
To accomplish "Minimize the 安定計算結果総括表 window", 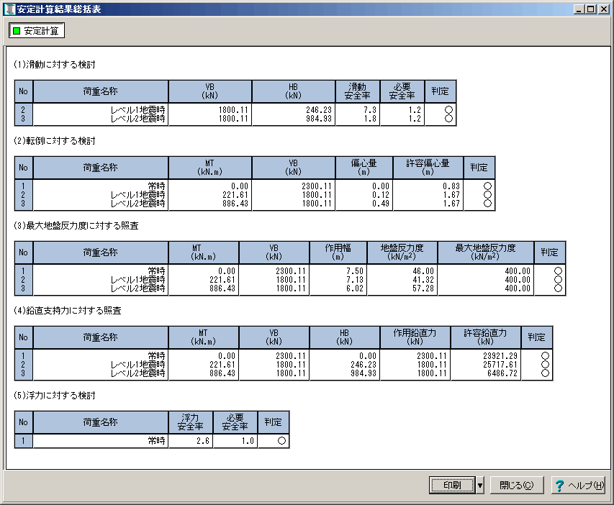I will click(x=579, y=9).
